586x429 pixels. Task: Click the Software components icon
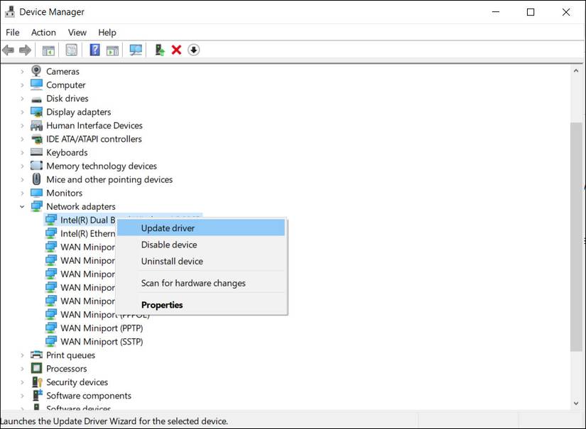pos(37,395)
